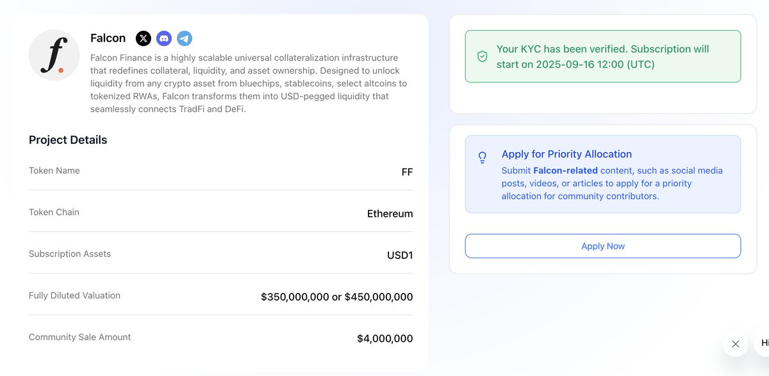Select the FF token name value
The width and height of the screenshot is (769, 376).
click(407, 172)
